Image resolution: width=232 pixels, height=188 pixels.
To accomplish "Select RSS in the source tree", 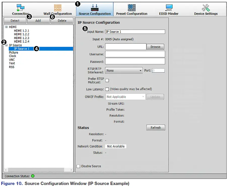I will [x=12, y=67].
